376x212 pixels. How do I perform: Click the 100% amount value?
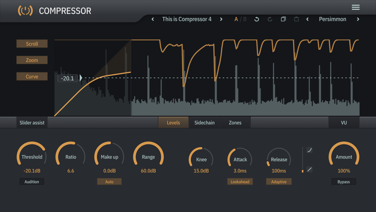(344, 171)
